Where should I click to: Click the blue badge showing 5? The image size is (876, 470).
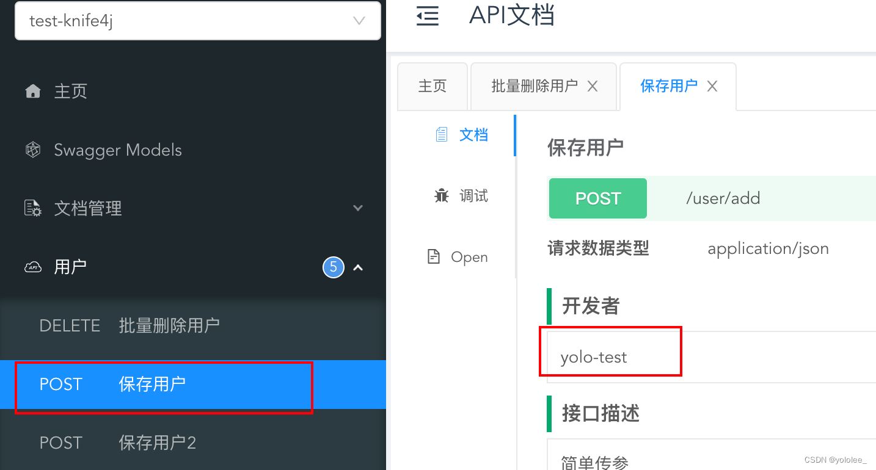point(334,267)
